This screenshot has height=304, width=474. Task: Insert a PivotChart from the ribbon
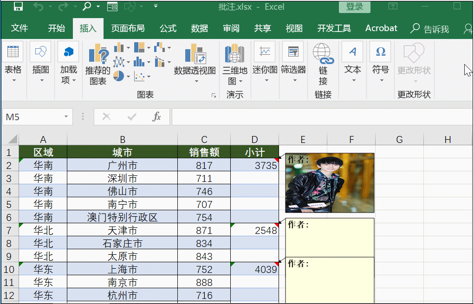click(x=195, y=55)
